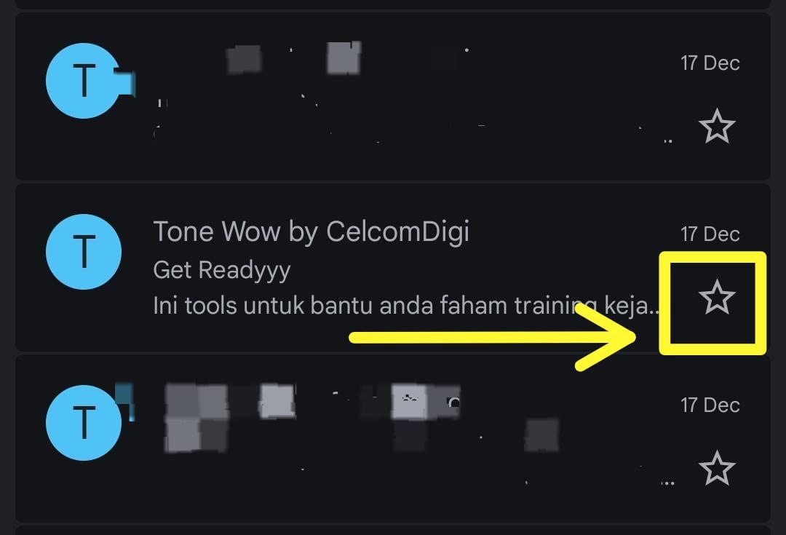786x535 pixels.
Task: Click the 17 Dec date on the bottom email
Action: pyautogui.click(x=710, y=405)
